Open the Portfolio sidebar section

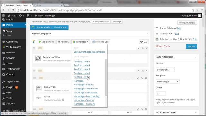tap(11, 53)
